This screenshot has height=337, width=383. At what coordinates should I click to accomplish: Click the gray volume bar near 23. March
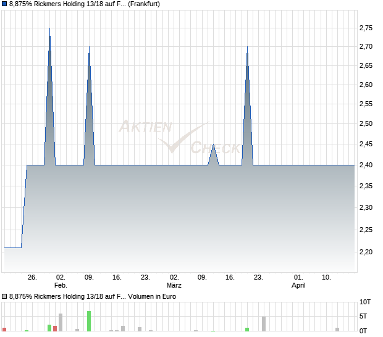click(264, 324)
